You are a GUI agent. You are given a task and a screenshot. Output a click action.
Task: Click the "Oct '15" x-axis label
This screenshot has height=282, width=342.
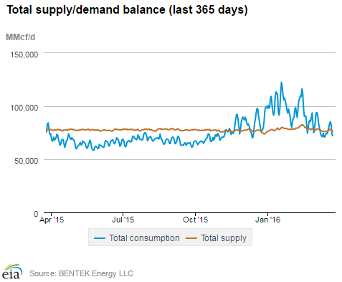click(196, 220)
